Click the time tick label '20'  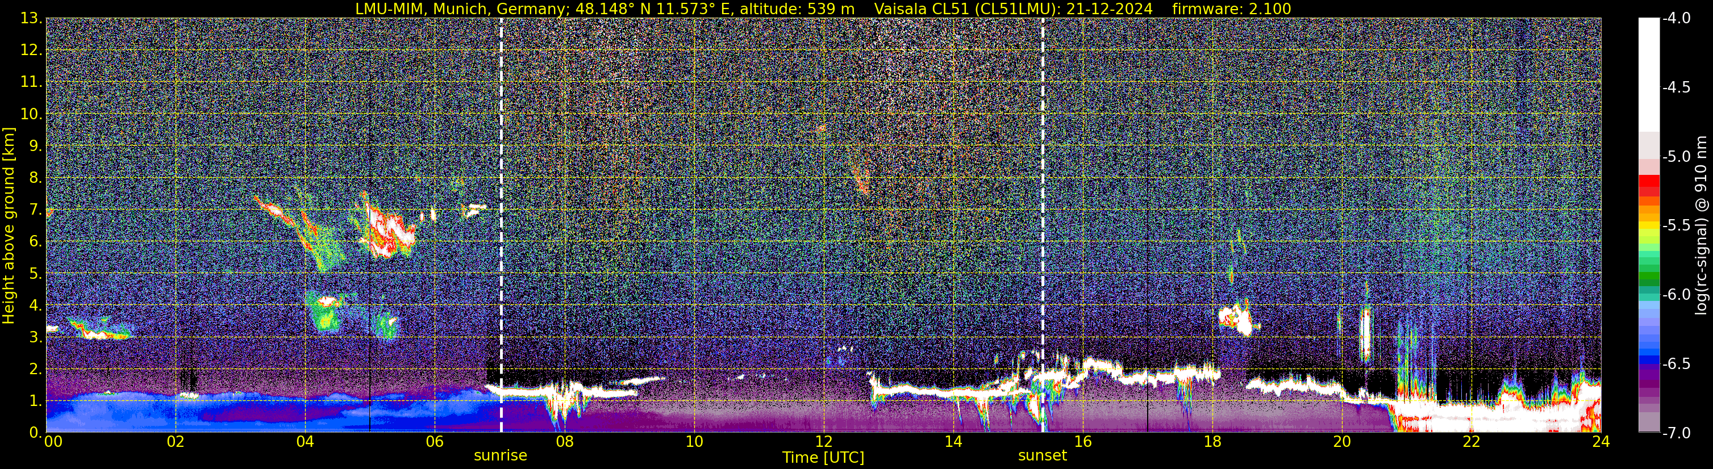pos(1342,442)
